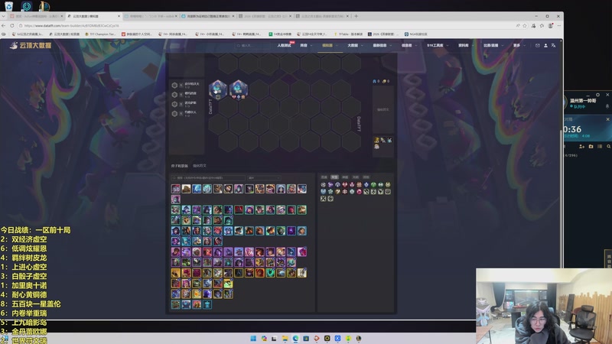The image size is (612, 344).
Task: Pick the dark purple orb champion portrait
Action: 291,231
